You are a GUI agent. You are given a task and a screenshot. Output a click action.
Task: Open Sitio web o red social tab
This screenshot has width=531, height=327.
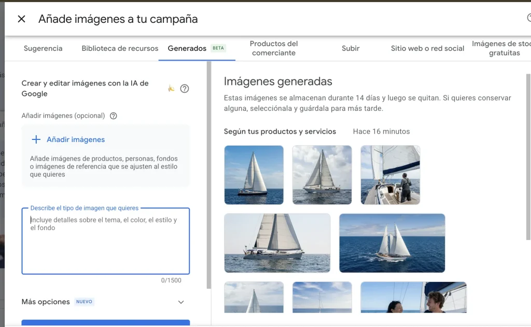tap(427, 48)
